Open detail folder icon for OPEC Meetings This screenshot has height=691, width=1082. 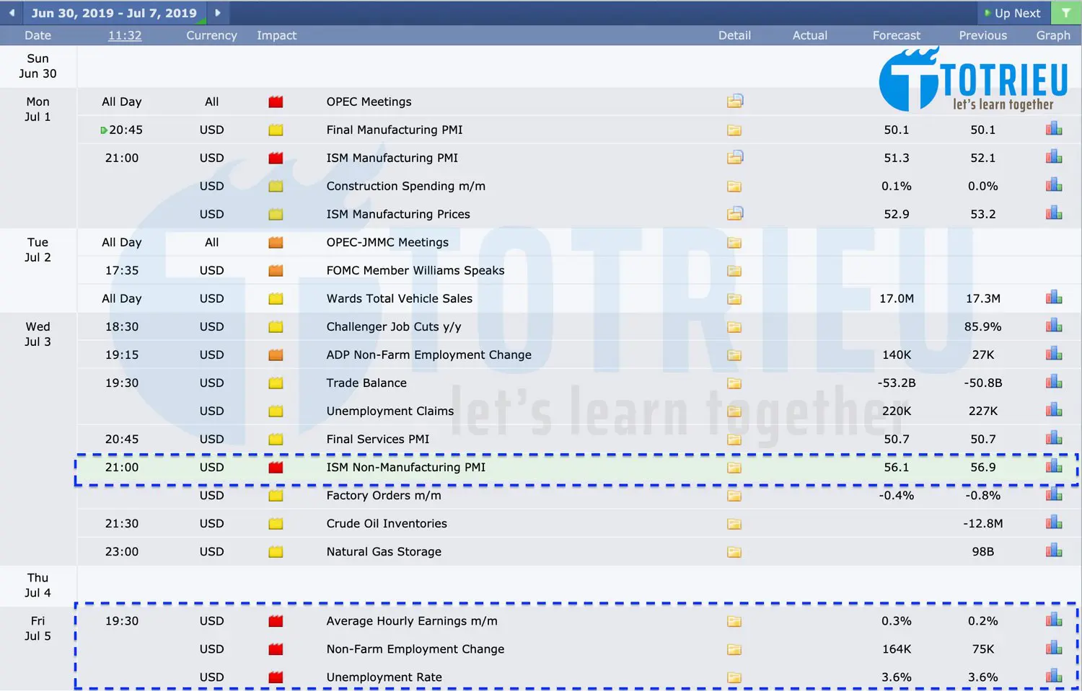tap(734, 101)
